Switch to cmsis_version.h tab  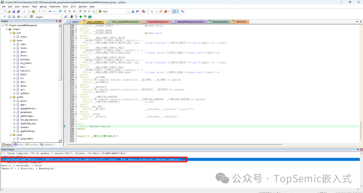218,22
